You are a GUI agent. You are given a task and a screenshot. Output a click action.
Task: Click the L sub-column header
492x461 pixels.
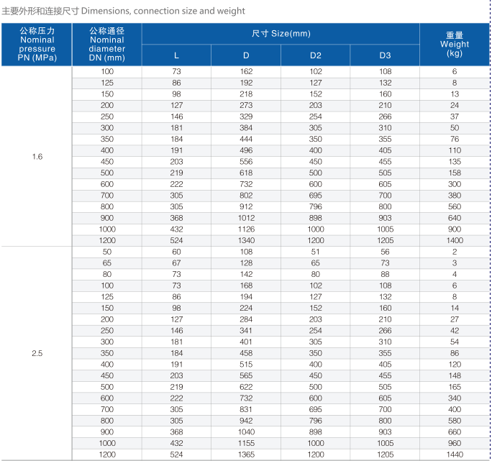(x=177, y=55)
